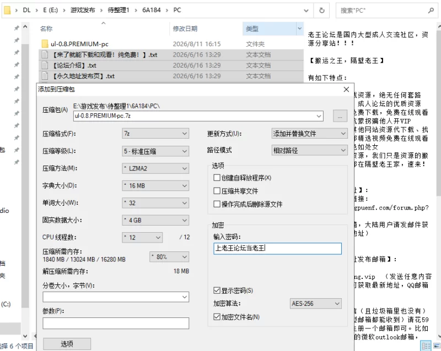
Task: Open the 路径模式 相对路径 dropdown
Action: 309,150
